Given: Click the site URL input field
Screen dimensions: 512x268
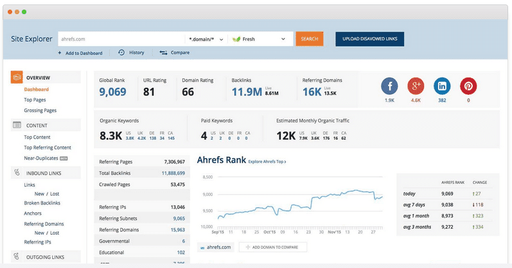Looking at the screenshot, I should tap(121, 39).
